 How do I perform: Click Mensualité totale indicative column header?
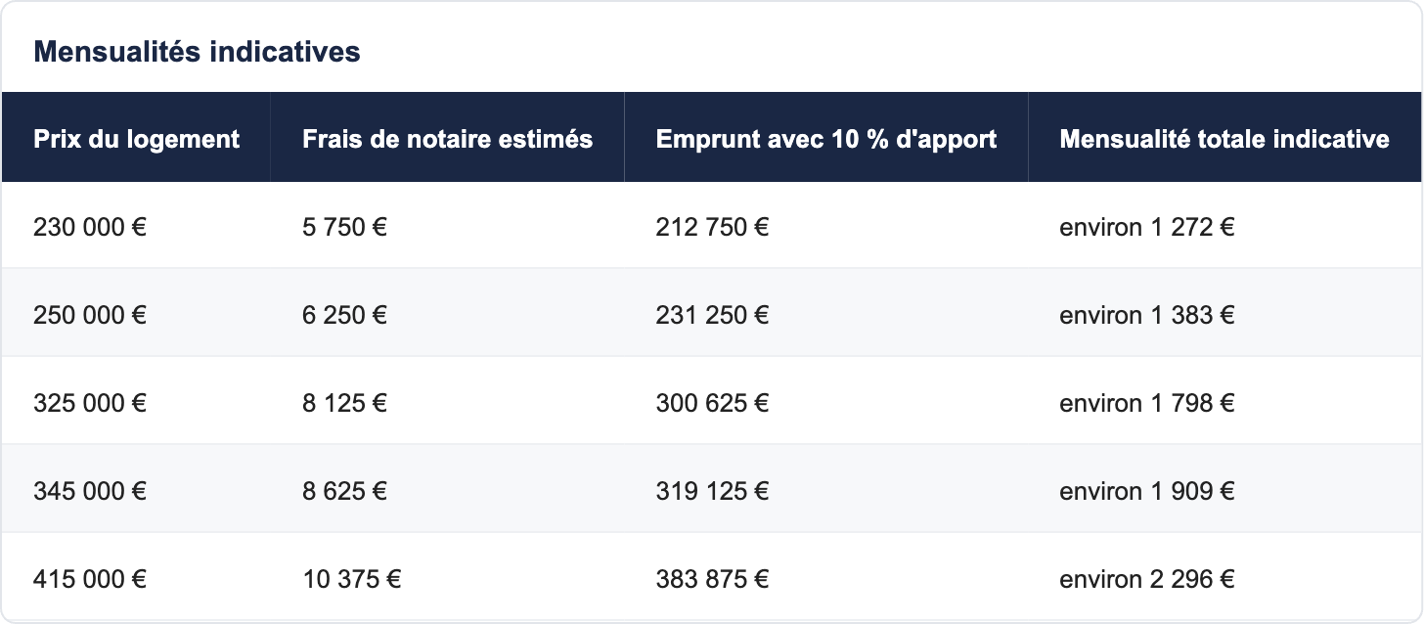1224,138
